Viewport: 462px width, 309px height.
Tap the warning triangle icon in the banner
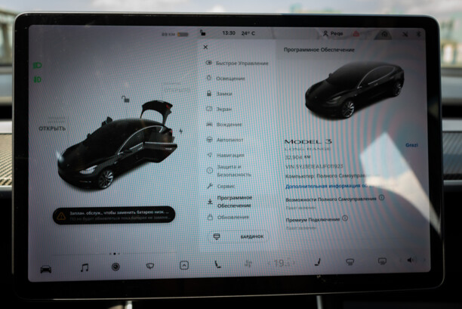point(61,216)
